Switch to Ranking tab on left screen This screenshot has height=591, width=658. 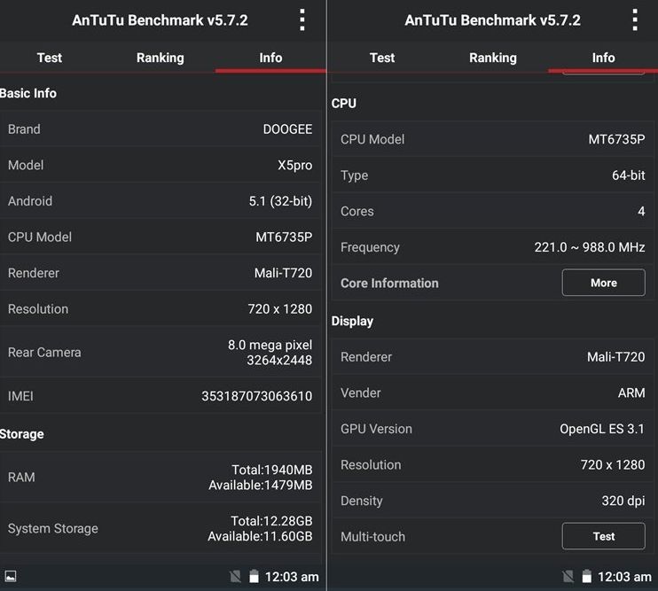pos(160,58)
